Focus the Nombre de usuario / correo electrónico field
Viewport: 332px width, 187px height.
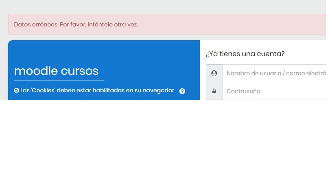pyautogui.click(x=275, y=73)
